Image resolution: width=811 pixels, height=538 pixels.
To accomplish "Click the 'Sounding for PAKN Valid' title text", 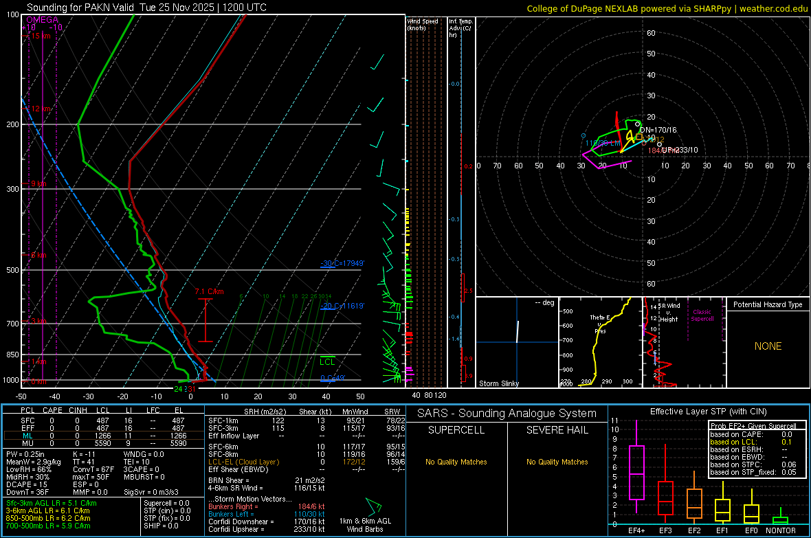I will (x=80, y=8).
